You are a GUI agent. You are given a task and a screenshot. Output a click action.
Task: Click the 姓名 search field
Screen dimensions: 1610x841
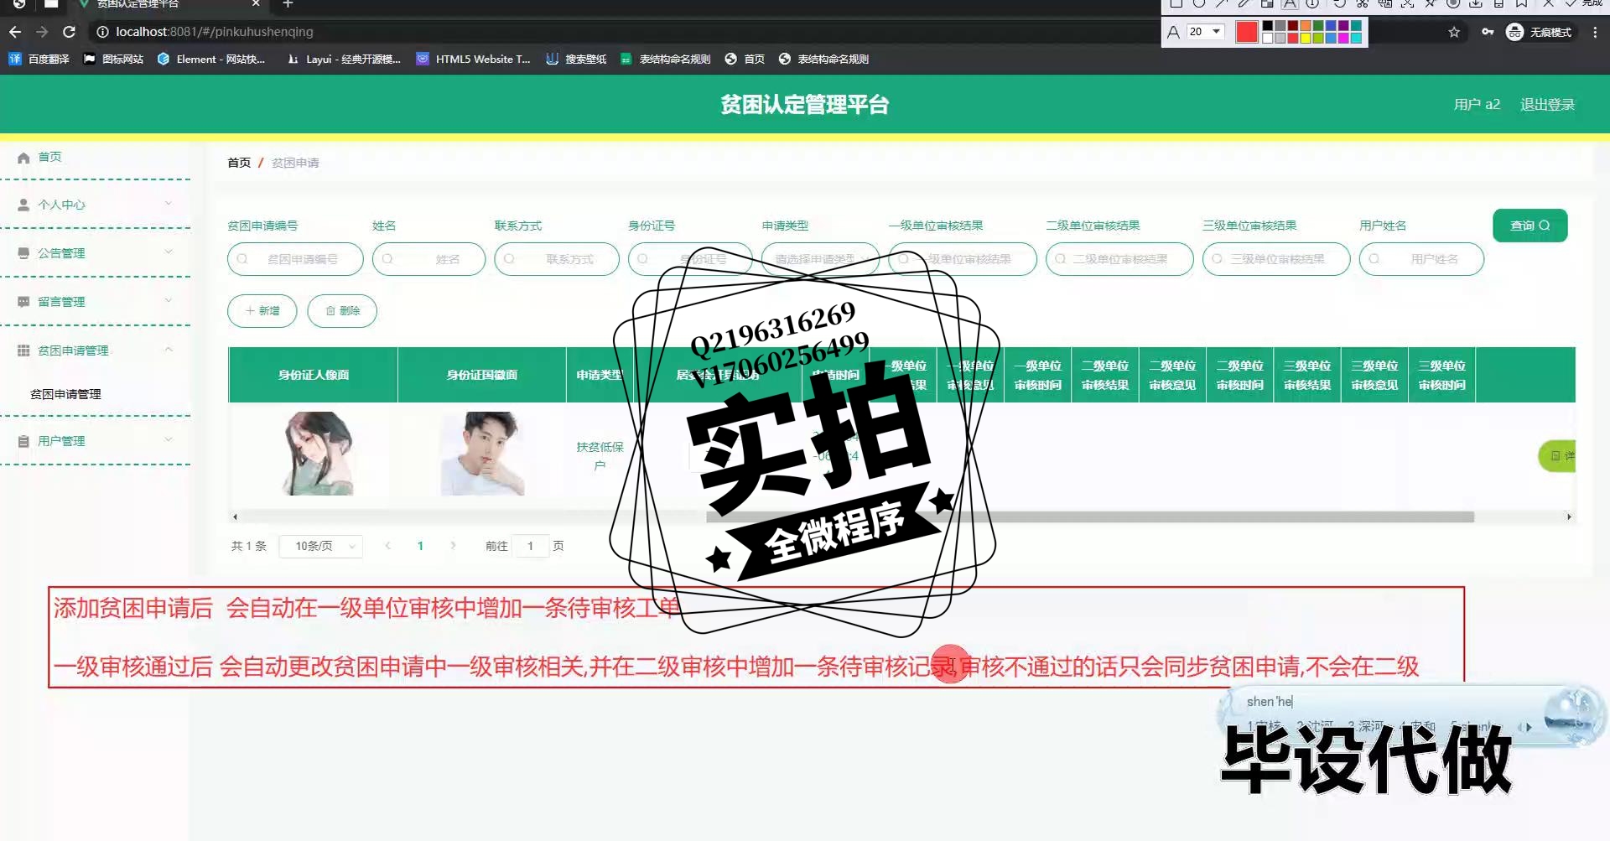tap(428, 259)
